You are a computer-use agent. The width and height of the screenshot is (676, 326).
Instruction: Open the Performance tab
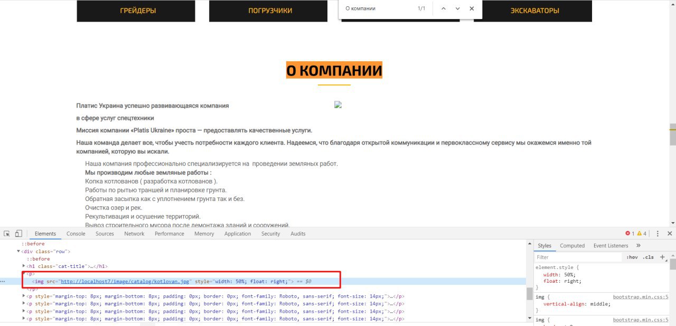click(x=170, y=234)
